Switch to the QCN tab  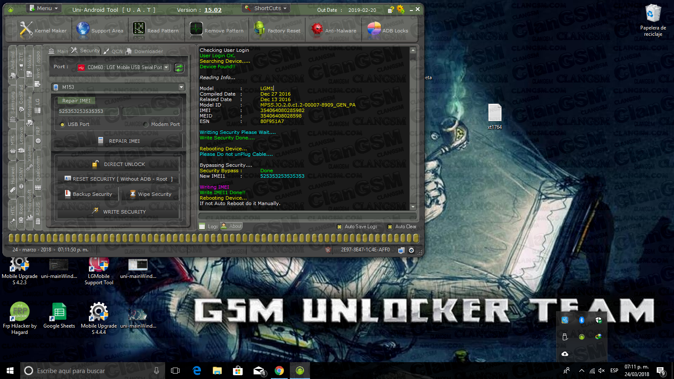pyautogui.click(x=113, y=51)
